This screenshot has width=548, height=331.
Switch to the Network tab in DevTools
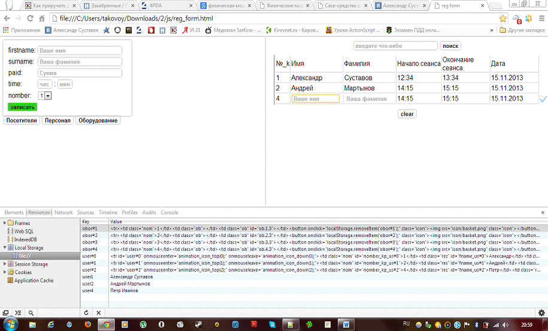click(63, 212)
